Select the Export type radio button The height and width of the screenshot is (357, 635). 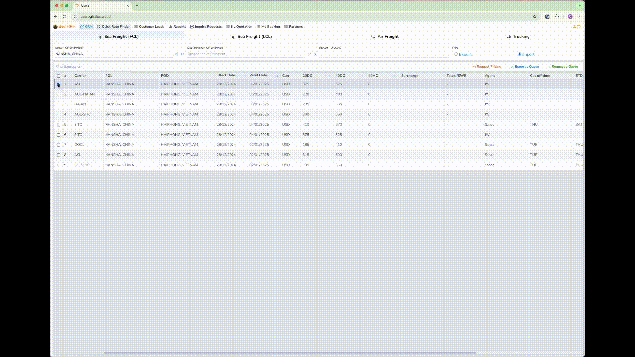pyautogui.click(x=456, y=54)
